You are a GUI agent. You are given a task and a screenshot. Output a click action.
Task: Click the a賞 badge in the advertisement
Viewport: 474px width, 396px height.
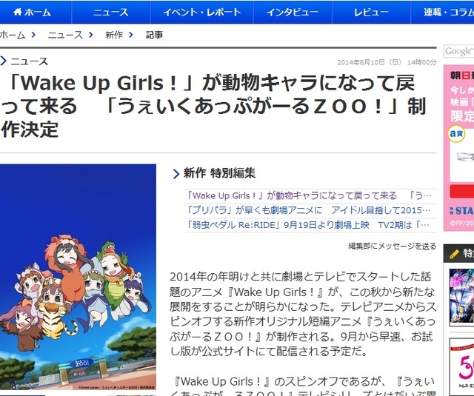click(x=456, y=134)
